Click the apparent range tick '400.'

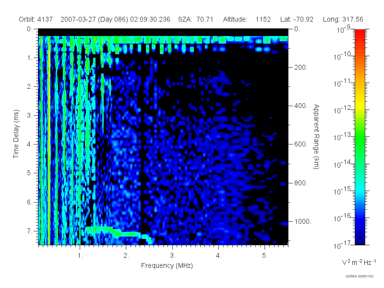[x=301, y=106]
